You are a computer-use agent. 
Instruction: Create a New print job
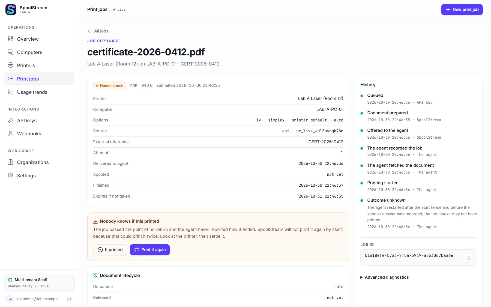tap(462, 10)
